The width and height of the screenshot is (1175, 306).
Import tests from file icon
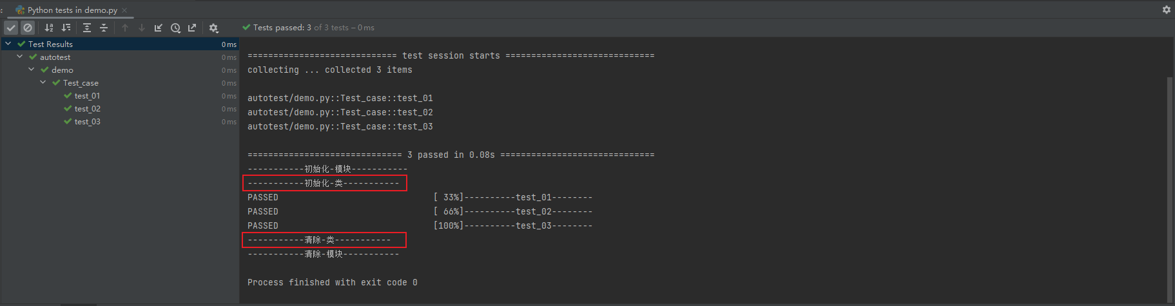(159, 28)
